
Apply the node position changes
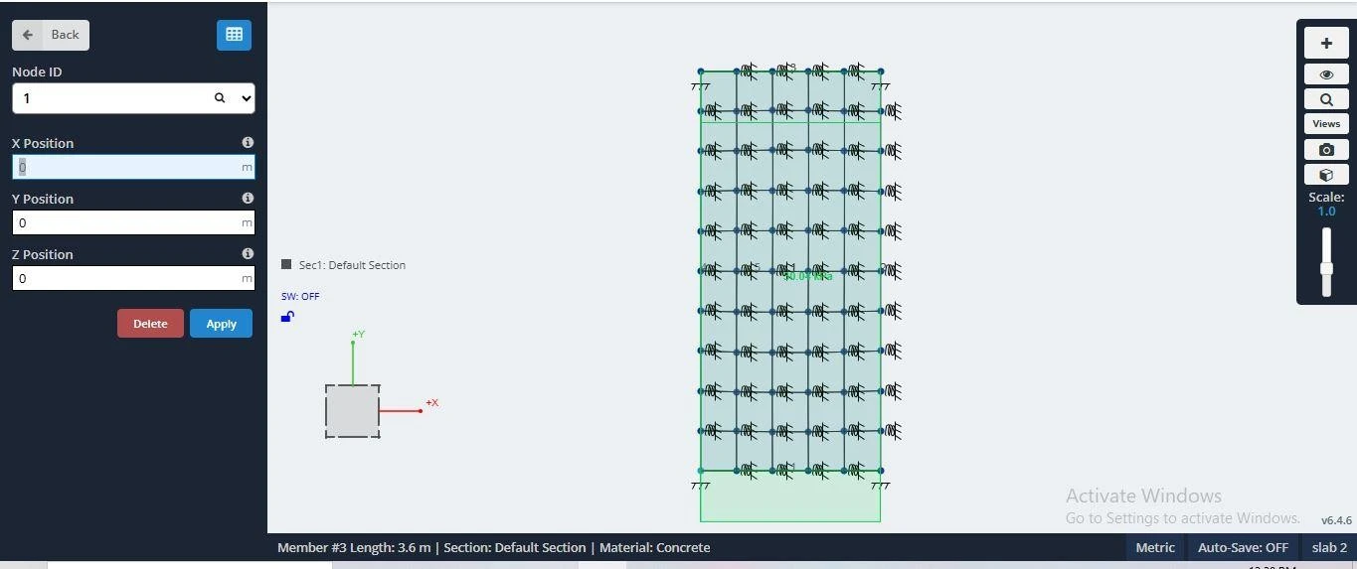[221, 324]
